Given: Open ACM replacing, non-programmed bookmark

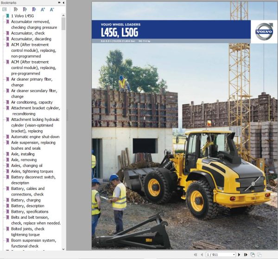Looking at the screenshot, I should point(33,51).
